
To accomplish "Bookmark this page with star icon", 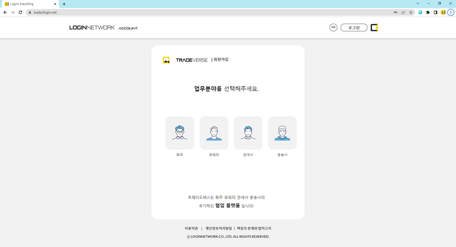I will pyautogui.click(x=410, y=12).
